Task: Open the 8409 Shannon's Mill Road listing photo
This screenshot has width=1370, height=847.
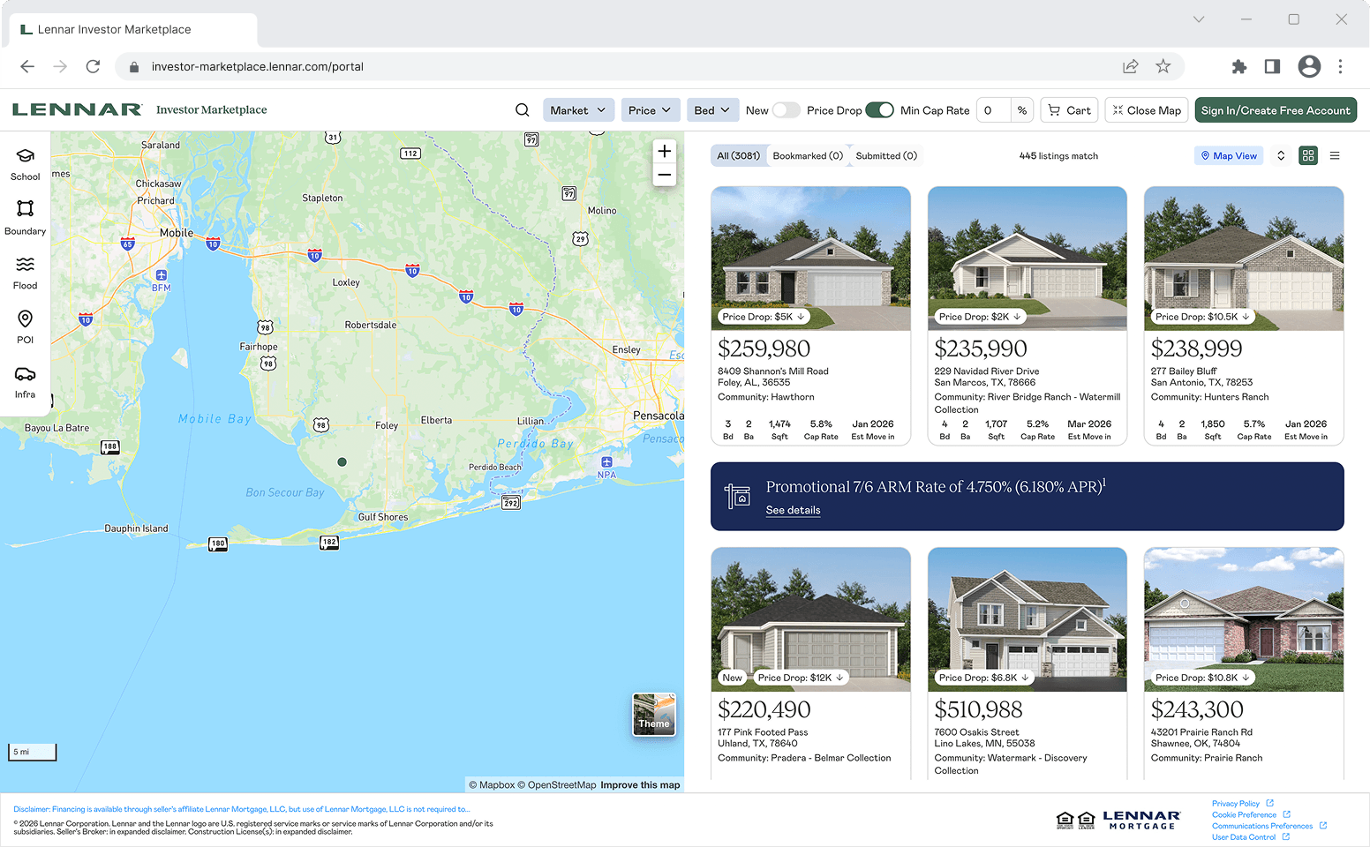Action: pos(810,259)
